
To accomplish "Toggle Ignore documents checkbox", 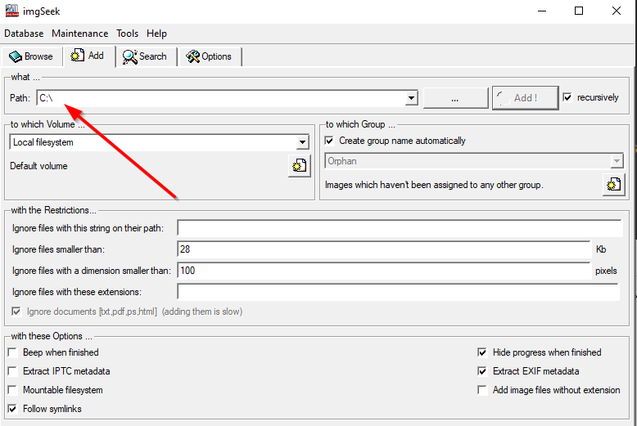I will pos(16,312).
